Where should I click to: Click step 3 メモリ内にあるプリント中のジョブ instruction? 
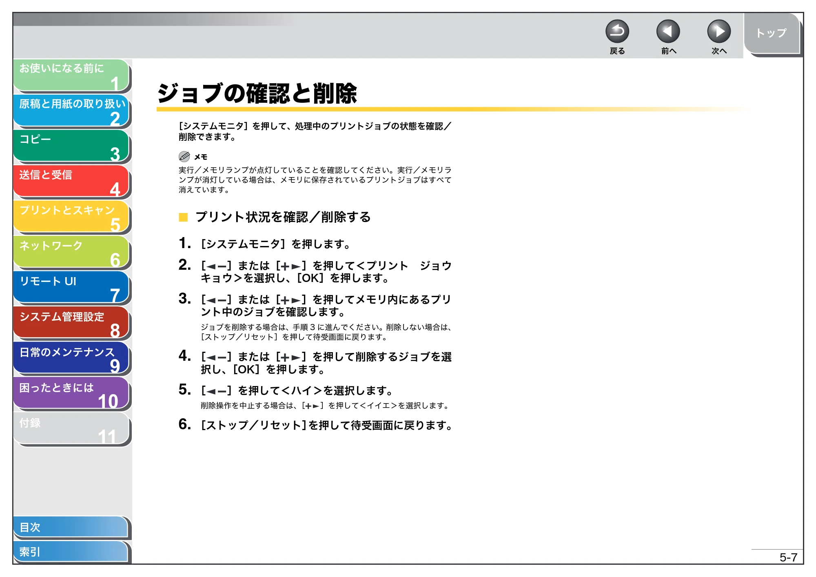point(326,306)
